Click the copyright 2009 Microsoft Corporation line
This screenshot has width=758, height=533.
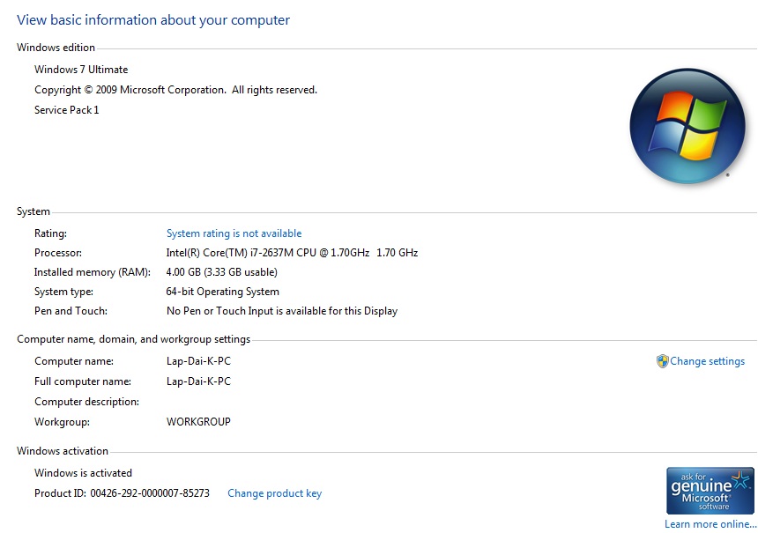tap(176, 90)
